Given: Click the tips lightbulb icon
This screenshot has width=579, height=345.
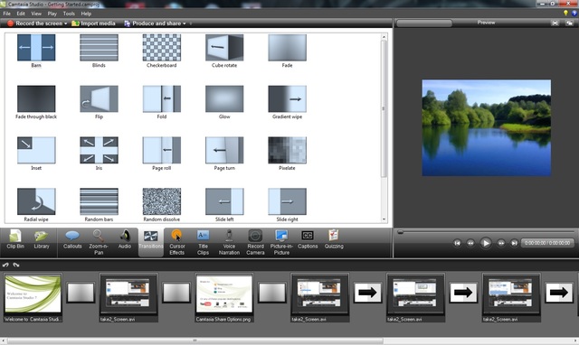Looking at the screenshot, I should click(x=565, y=14).
